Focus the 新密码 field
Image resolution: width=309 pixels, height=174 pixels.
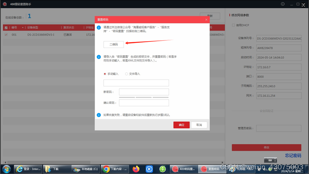(x=144, y=92)
